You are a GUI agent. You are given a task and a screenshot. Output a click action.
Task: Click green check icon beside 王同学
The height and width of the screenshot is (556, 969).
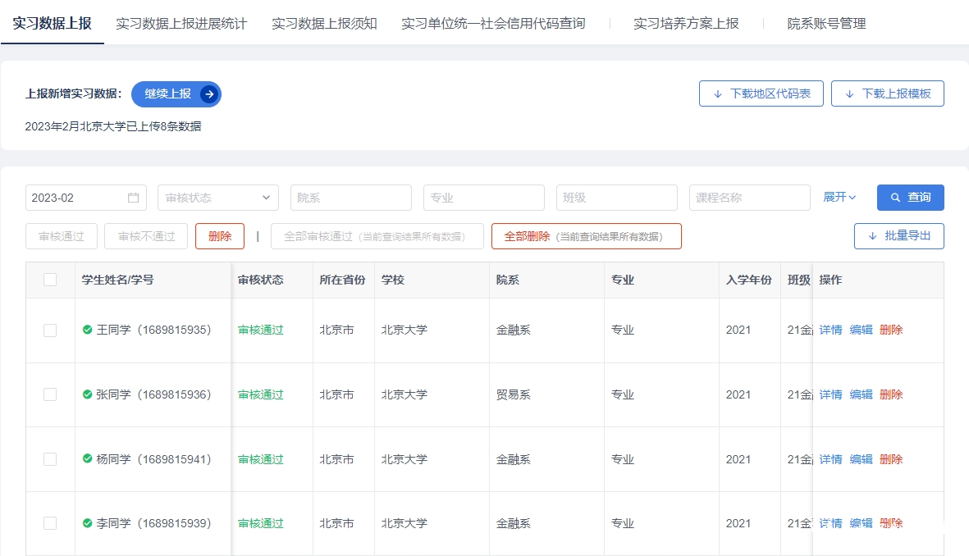pos(87,330)
